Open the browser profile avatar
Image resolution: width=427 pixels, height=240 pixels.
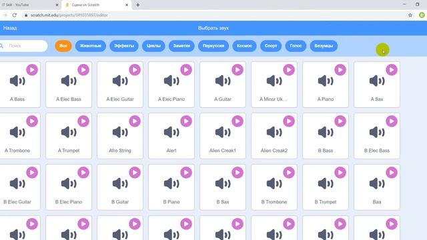[x=422, y=15]
